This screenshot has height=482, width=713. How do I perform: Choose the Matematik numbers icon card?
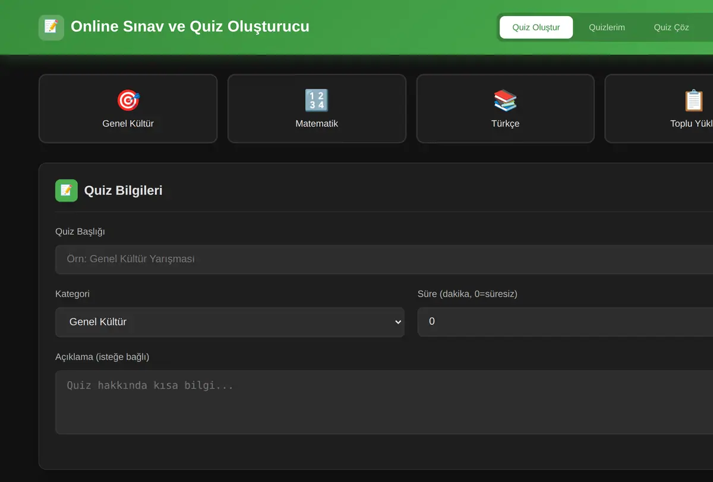click(x=317, y=109)
